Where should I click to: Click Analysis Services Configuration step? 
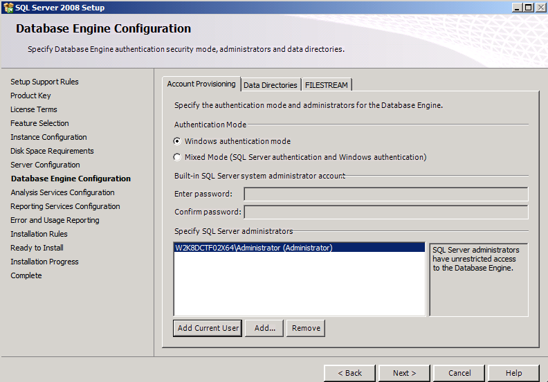point(62,192)
